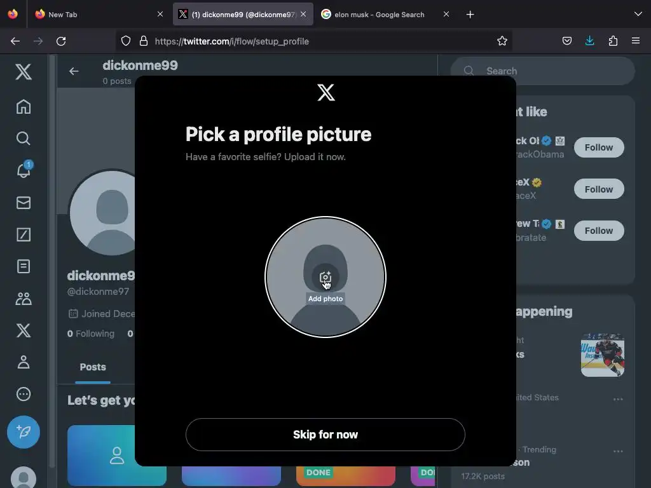Open Firefox hamburger application menu
The width and height of the screenshot is (651, 488).
(636, 41)
